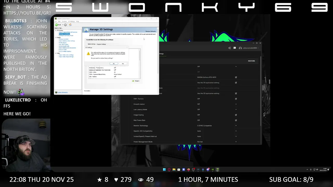Select Configure Surround, PhysX

[66, 36]
